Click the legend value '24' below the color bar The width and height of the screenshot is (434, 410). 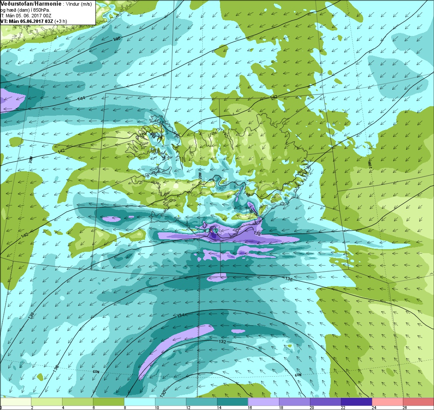374,407
